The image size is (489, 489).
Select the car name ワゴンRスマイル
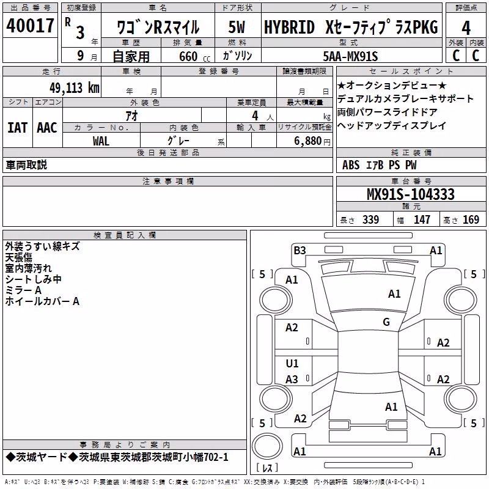coord(158,27)
